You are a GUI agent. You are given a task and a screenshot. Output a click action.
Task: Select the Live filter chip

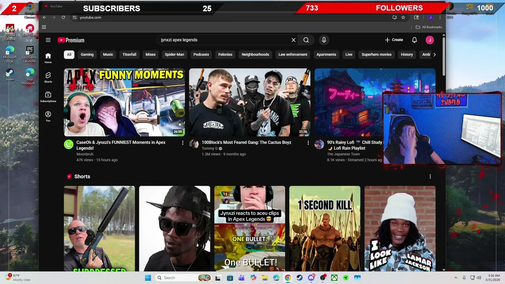pyautogui.click(x=349, y=54)
